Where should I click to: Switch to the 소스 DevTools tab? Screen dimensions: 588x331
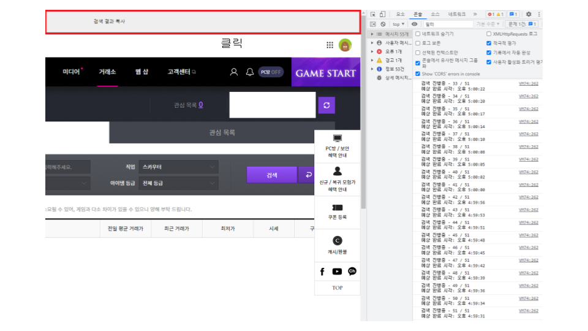tap(435, 14)
